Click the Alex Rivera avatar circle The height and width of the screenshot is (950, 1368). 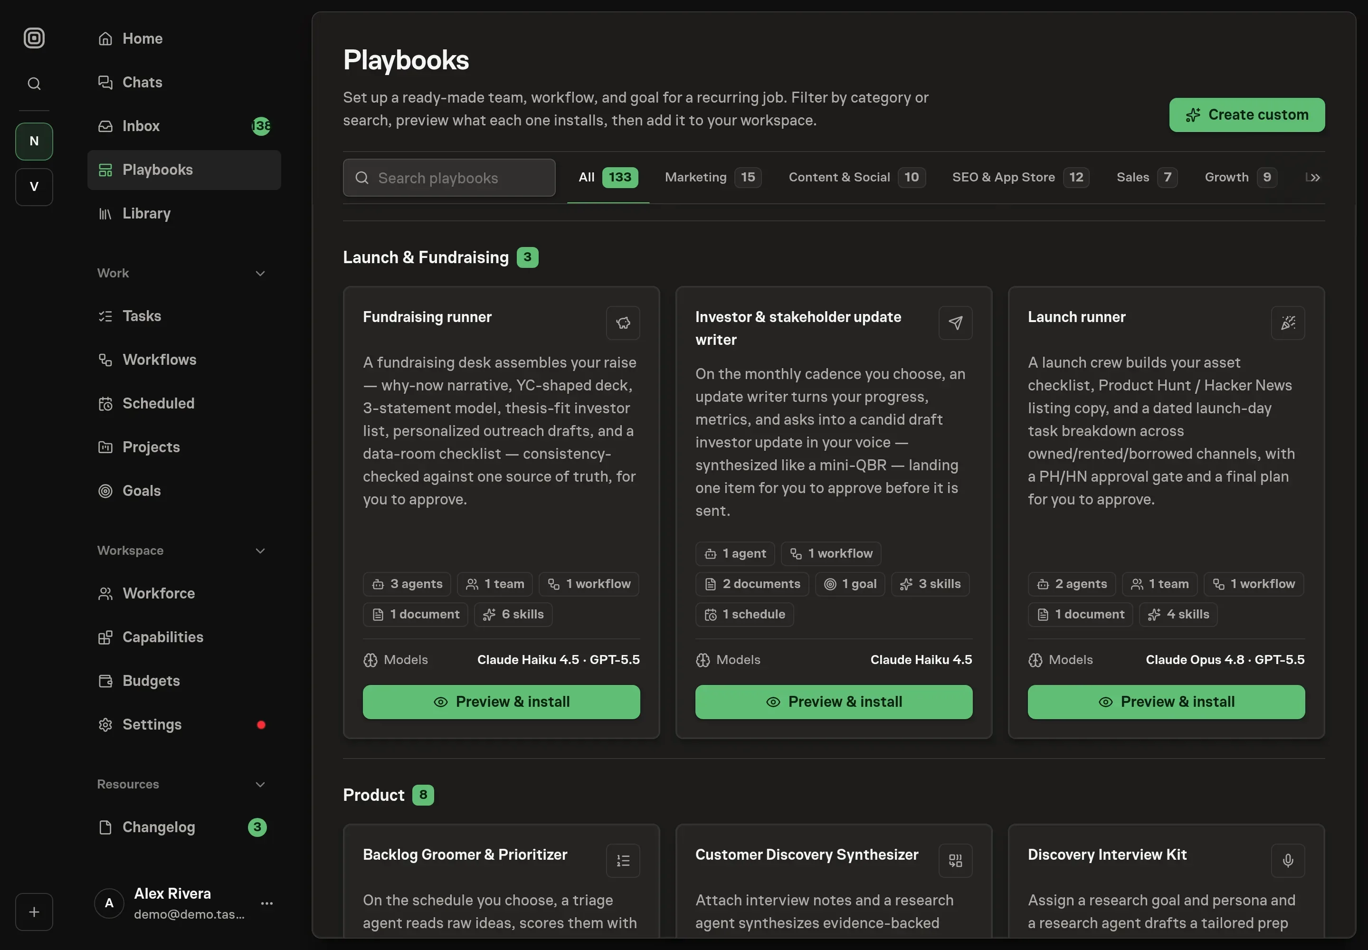[109, 903]
